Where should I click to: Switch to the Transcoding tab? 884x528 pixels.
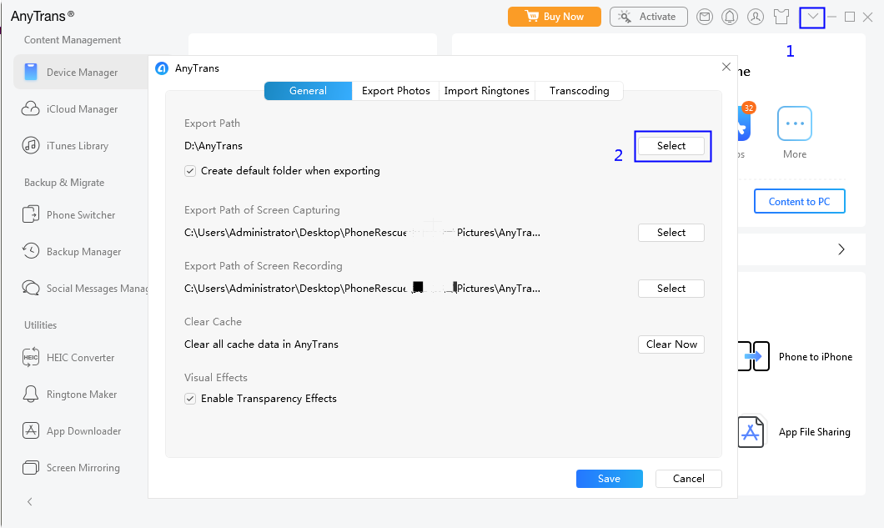click(579, 91)
